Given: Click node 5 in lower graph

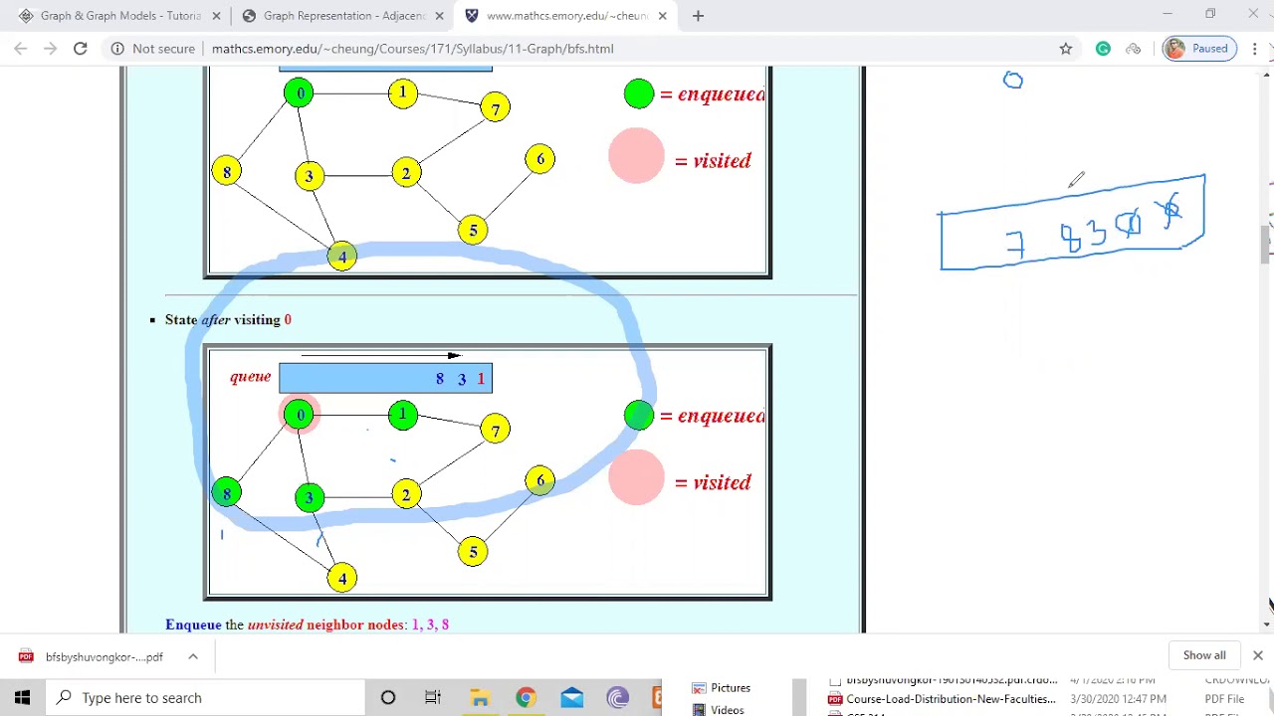Looking at the screenshot, I should [x=473, y=551].
